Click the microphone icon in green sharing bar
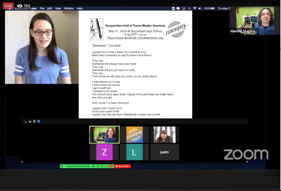Image resolution: width=281 pixels, height=191 pixels. pyautogui.click(x=98, y=166)
